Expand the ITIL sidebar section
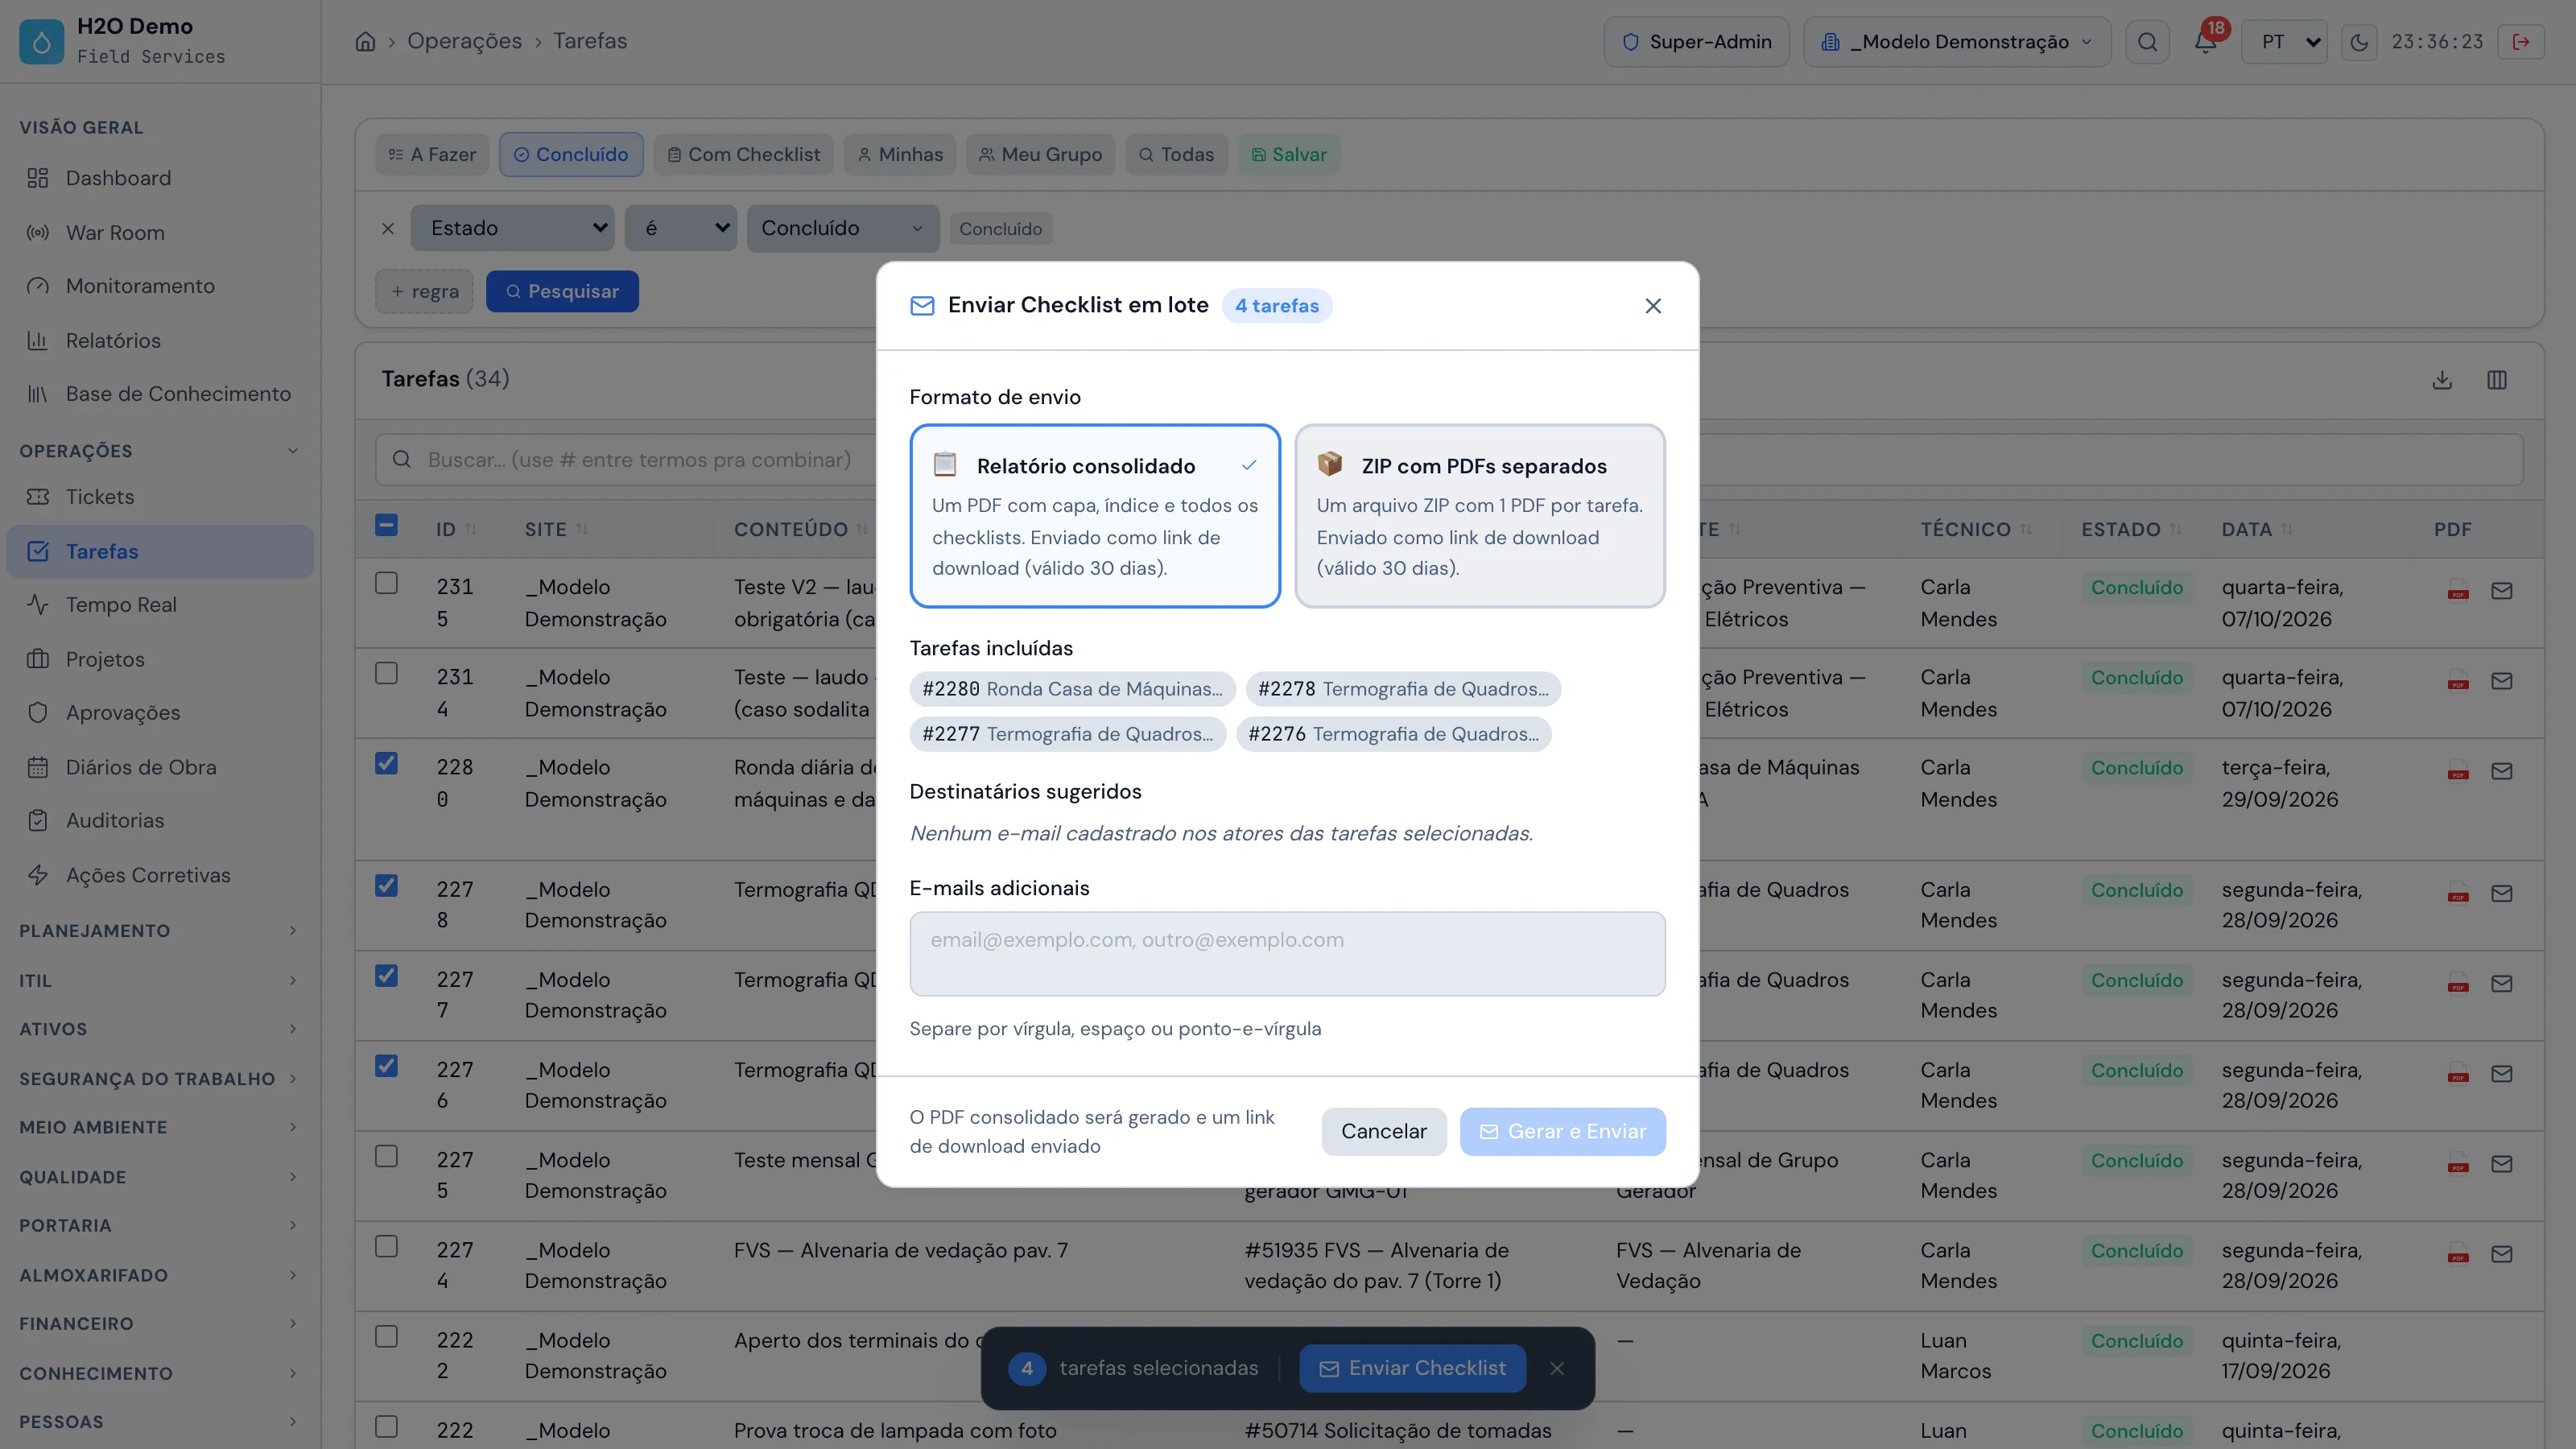The image size is (2576, 1449). pos(160,981)
